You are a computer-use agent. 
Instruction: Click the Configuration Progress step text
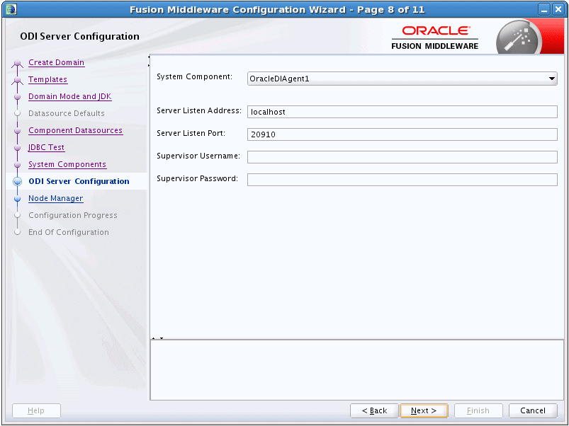73,216
